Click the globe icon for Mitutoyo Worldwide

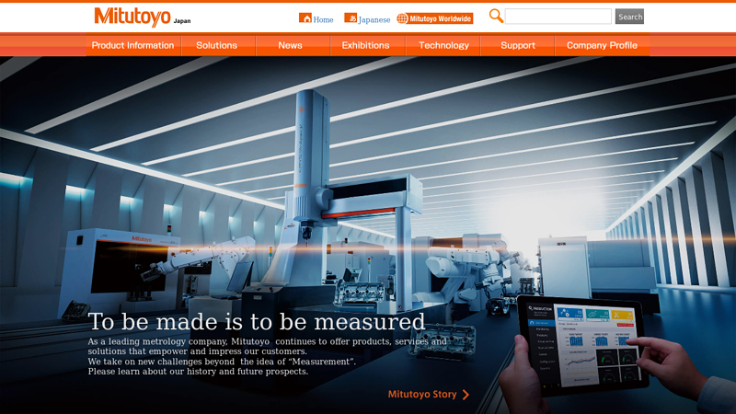tap(403, 18)
